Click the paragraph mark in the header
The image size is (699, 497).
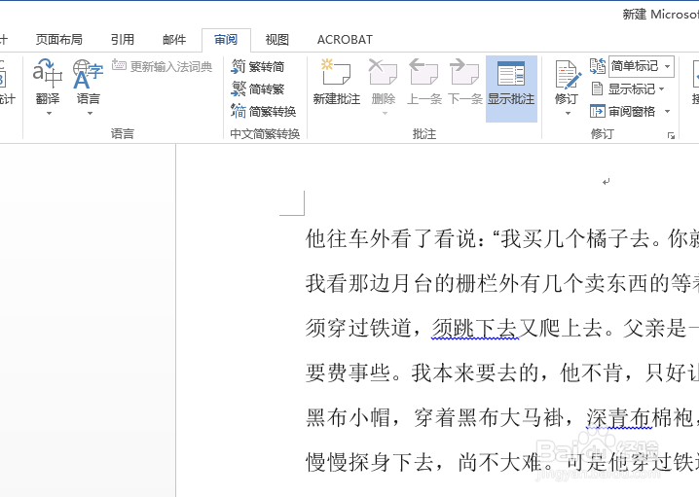pos(606,182)
